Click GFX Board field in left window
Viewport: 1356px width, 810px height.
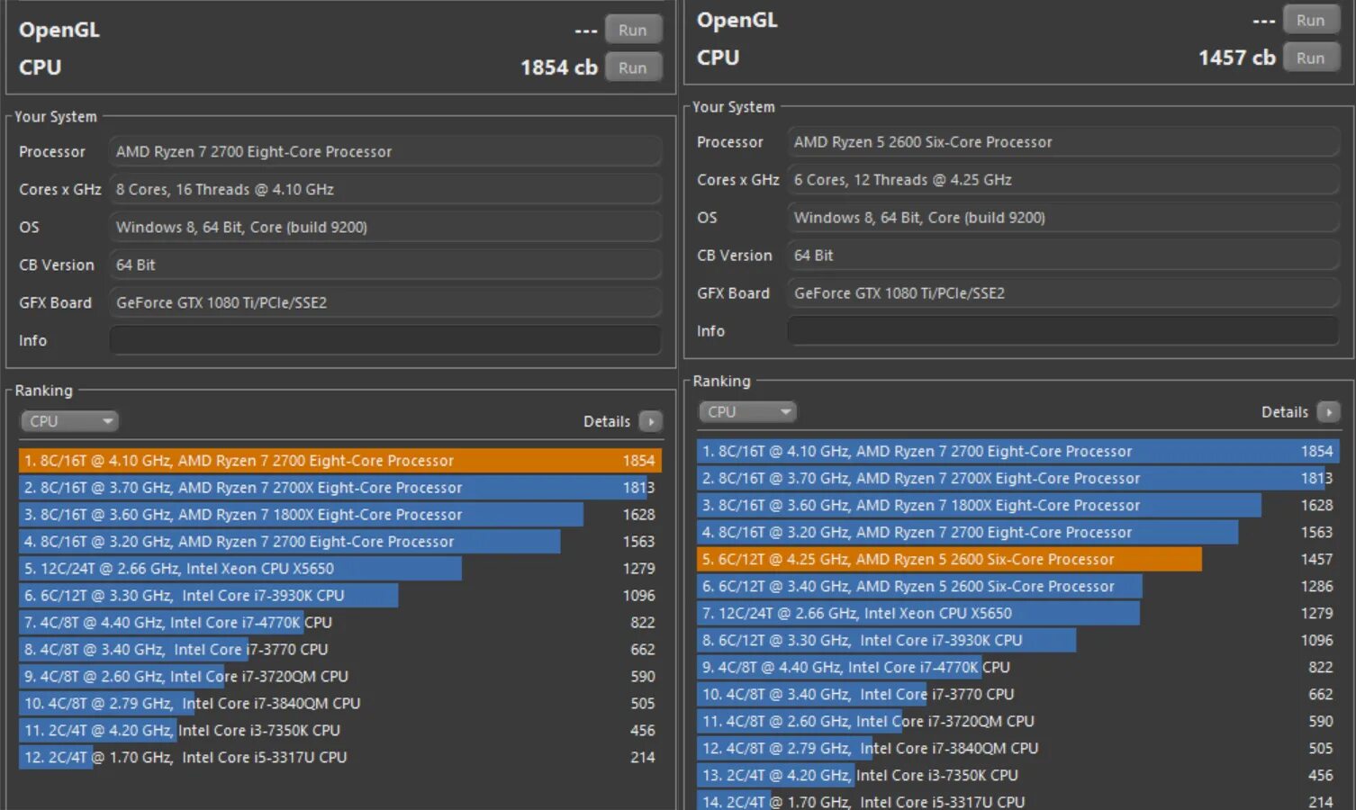(x=385, y=302)
